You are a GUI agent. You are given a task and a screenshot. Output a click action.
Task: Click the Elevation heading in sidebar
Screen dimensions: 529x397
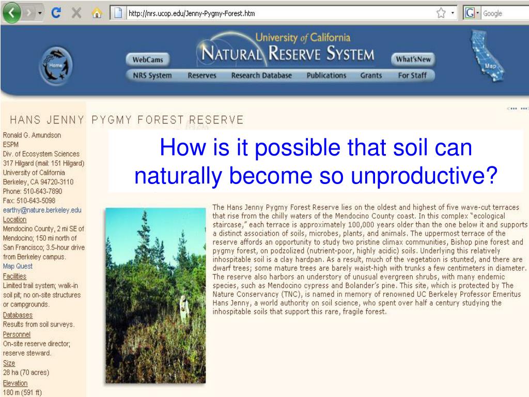(15, 383)
